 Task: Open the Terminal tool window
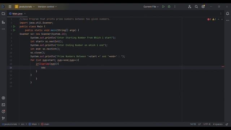[3, 105]
